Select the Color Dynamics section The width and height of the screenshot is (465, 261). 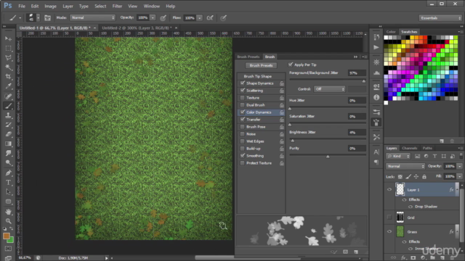click(x=259, y=112)
